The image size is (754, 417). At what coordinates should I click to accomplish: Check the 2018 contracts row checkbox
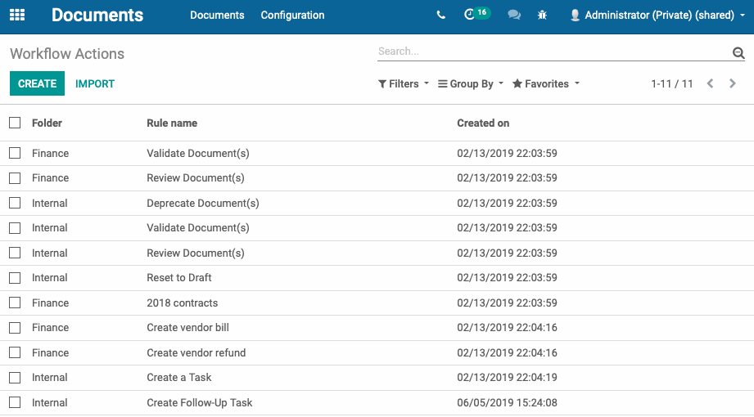pyautogui.click(x=15, y=303)
